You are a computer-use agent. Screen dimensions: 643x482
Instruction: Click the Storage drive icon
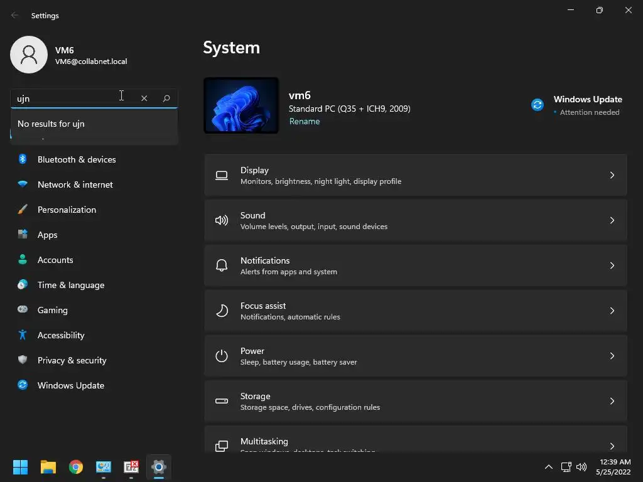(222, 401)
